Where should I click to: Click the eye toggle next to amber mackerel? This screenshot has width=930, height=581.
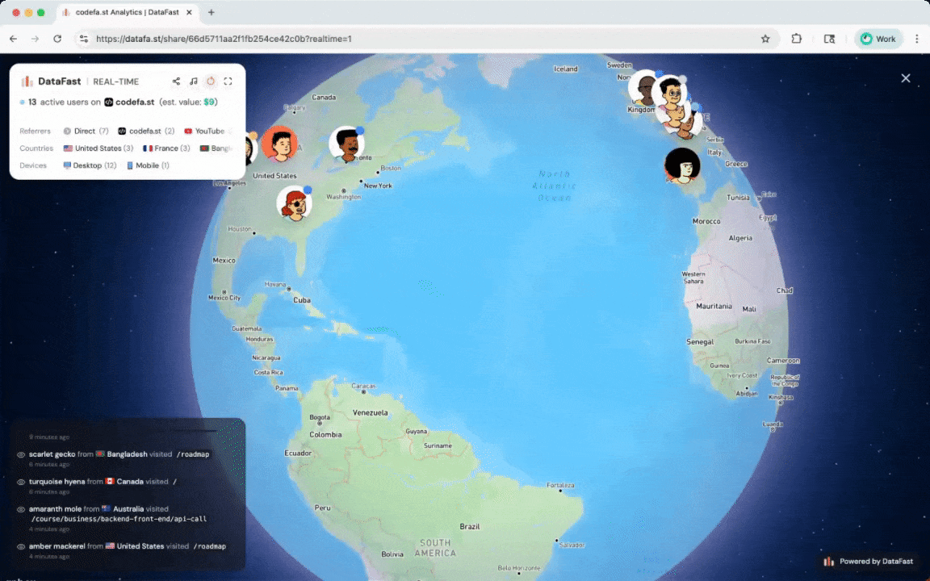pyautogui.click(x=20, y=546)
